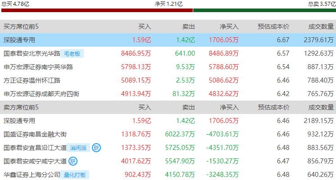Screen dimensions: 336x180
Task: Click net buy value 4832.62万
Action: 223,94
